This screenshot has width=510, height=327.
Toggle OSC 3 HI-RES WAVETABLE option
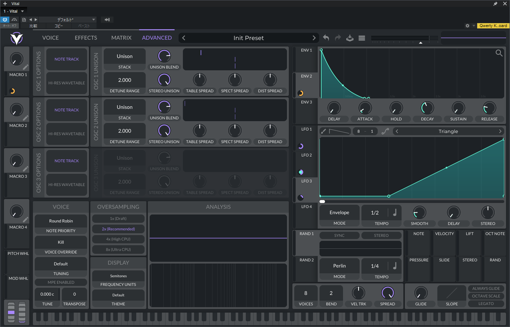[x=67, y=185]
